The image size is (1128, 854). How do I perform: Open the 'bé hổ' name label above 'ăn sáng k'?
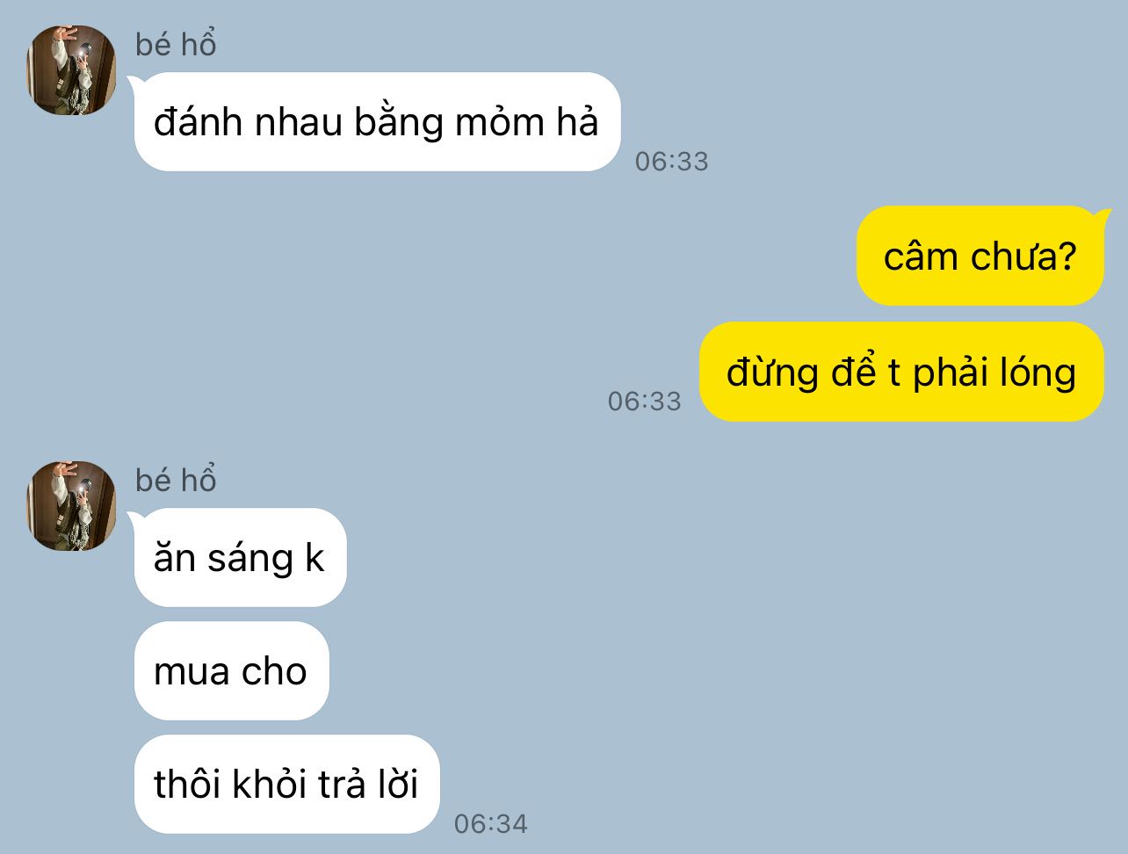tap(176, 480)
